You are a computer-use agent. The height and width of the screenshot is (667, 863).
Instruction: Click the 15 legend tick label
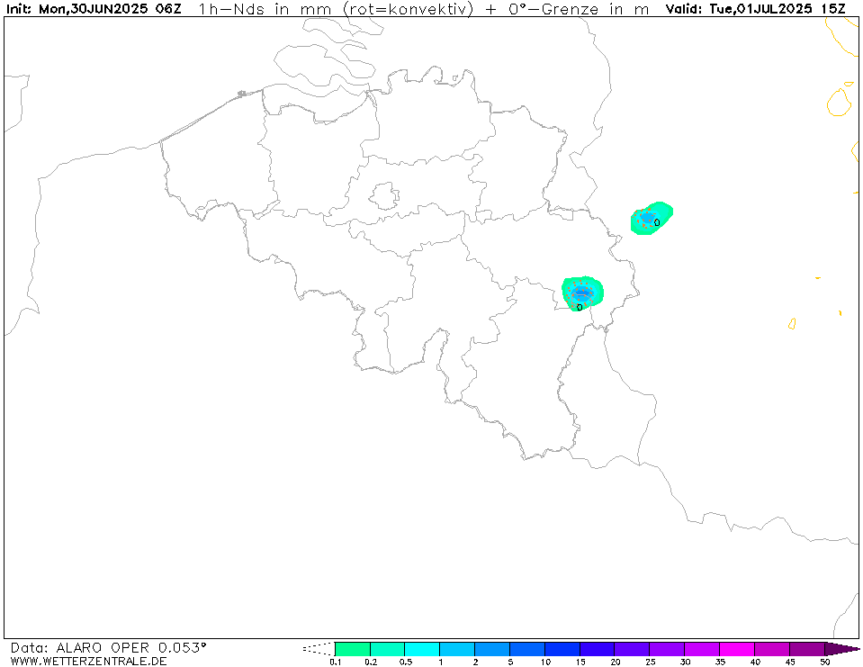(580, 662)
